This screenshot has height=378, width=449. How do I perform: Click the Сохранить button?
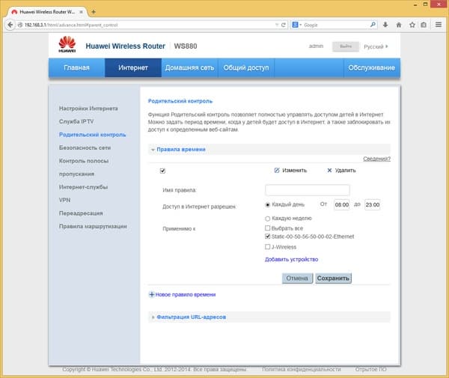pos(333,278)
